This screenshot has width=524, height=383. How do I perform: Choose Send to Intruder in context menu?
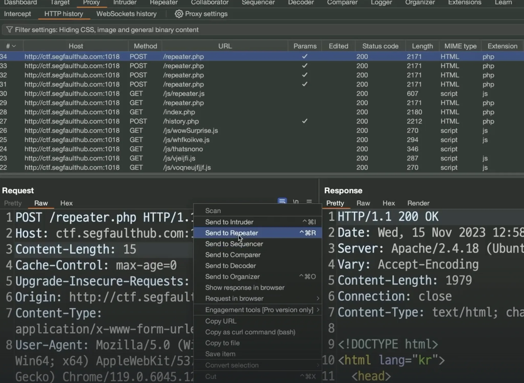pyautogui.click(x=229, y=222)
